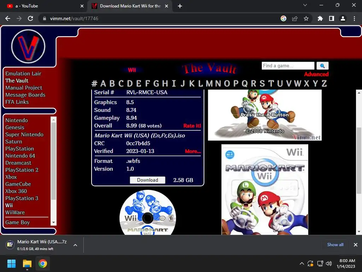
Task: Select the Download Mario Kart Wii tab
Action: pyautogui.click(x=130, y=6)
